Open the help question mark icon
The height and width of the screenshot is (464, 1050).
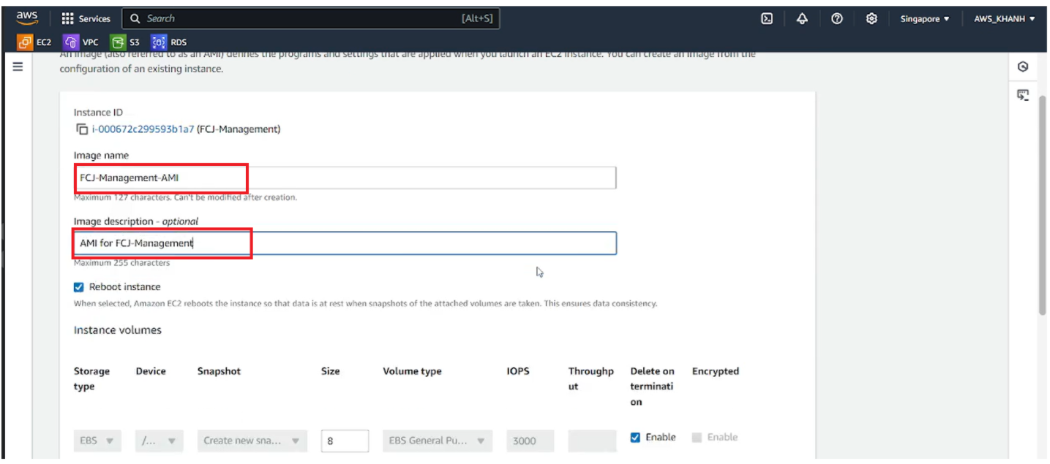pos(837,19)
